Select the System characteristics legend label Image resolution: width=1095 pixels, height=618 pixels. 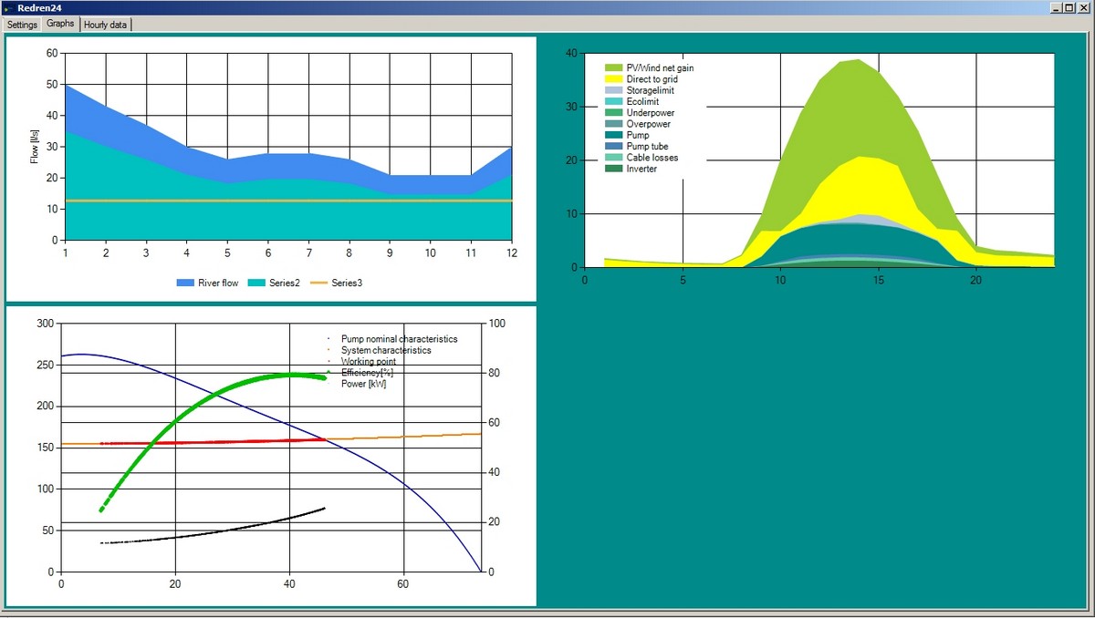click(x=386, y=350)
